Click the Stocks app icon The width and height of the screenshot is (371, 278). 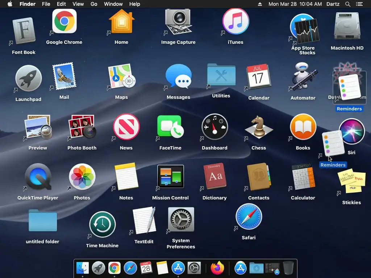pyautogui.click(x=307, y=31)
